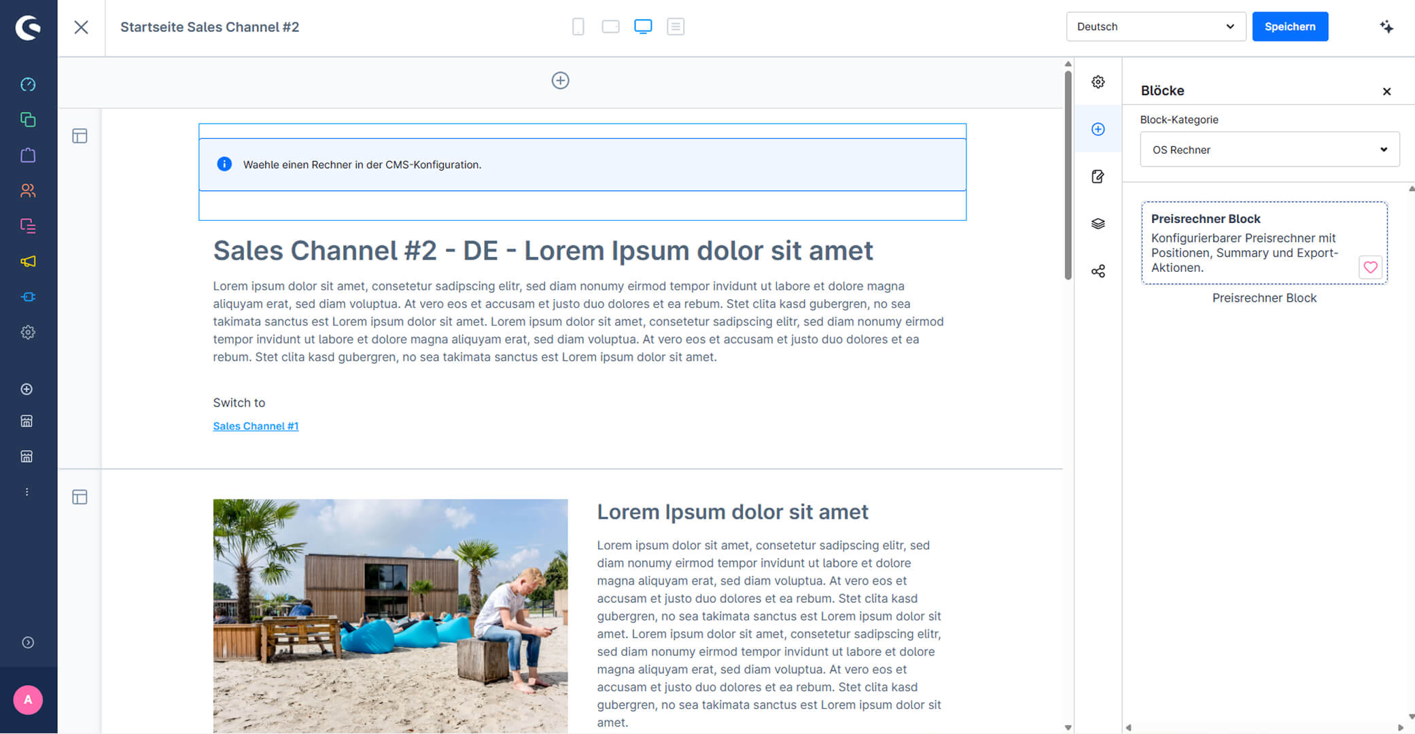Open the layers navigator icon

coord(1098,224)
